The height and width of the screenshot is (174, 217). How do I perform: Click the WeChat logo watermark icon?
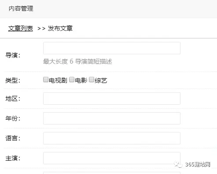(x=178, y=164)
